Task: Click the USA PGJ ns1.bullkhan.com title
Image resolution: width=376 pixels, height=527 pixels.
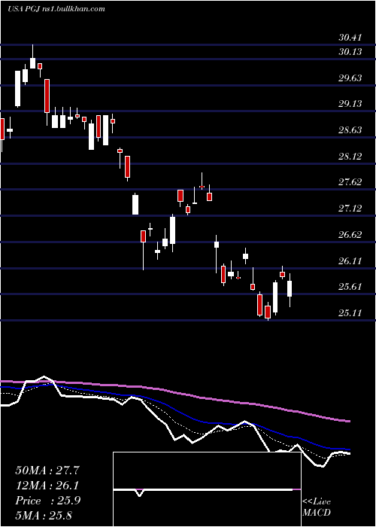Action: pos(56,9)
